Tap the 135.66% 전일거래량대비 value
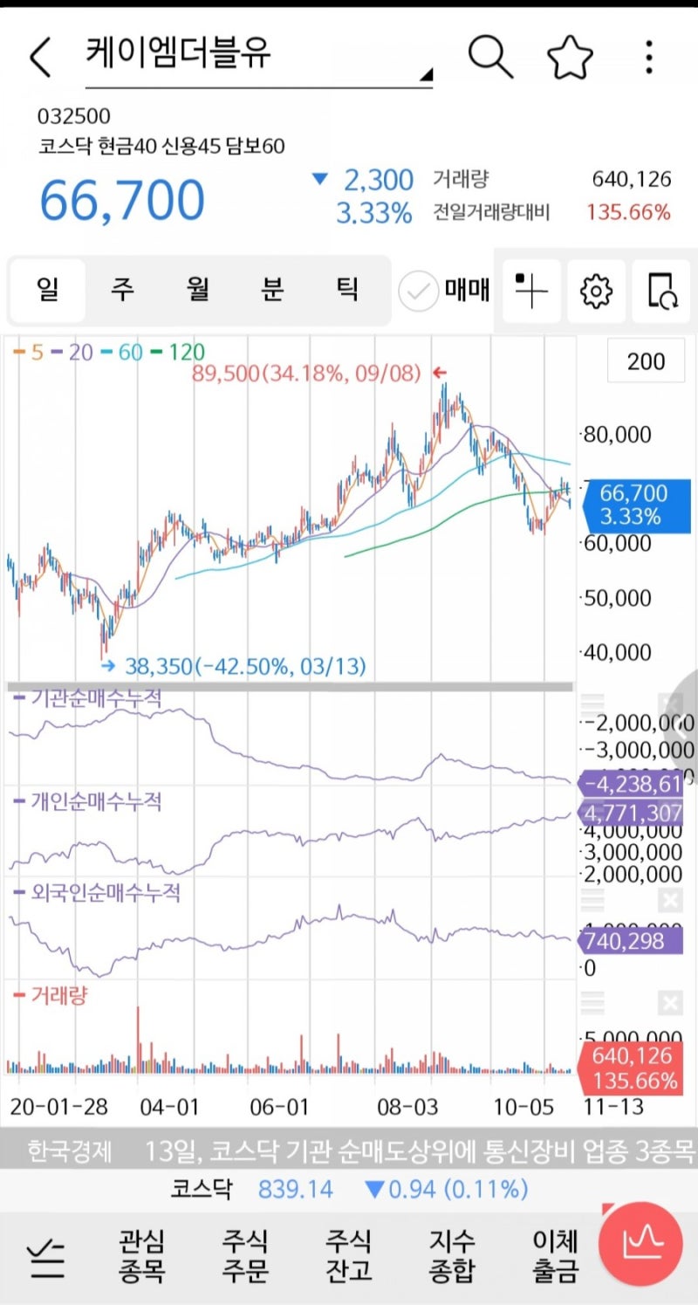The height and width of the screenshot is (1305, 698). point(629,211)
